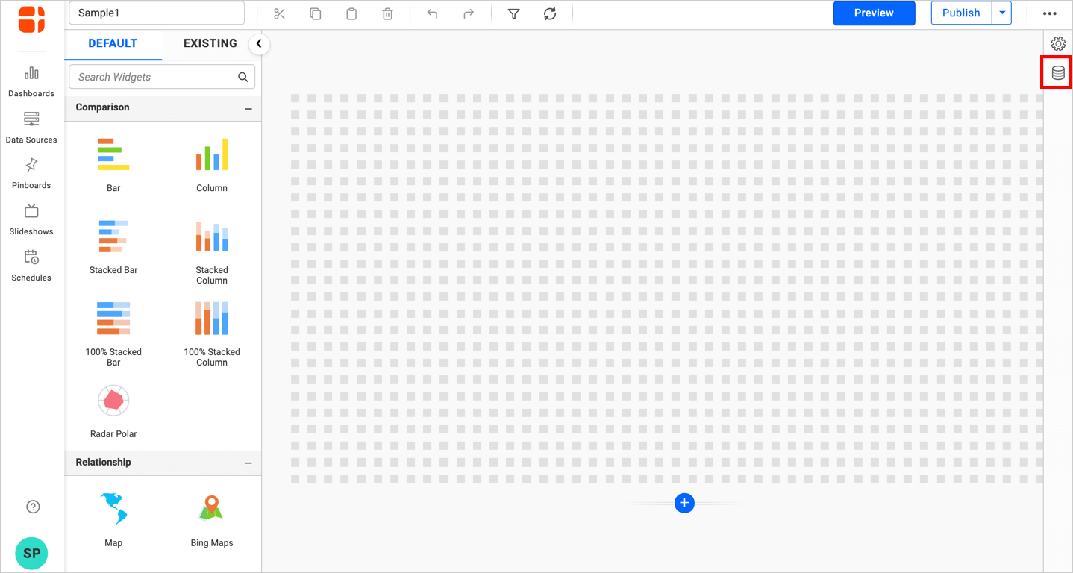Collapse the widget panel with the chevron
The image size is (1073, 573).
click(259, 44)
